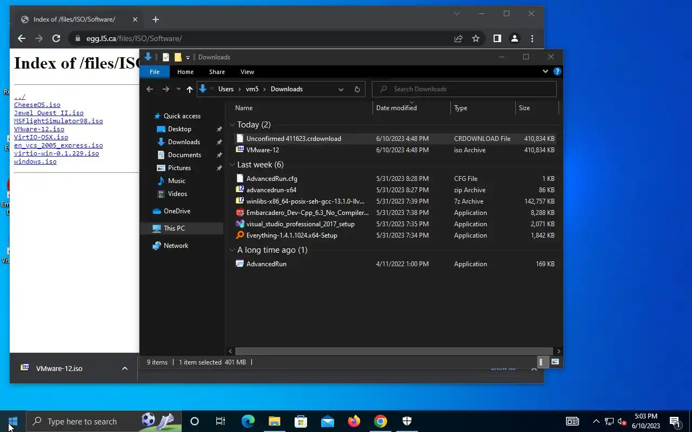
Task: Switch to large icons view in status bar
Action: pyautogui.click(x=555, y=362)
